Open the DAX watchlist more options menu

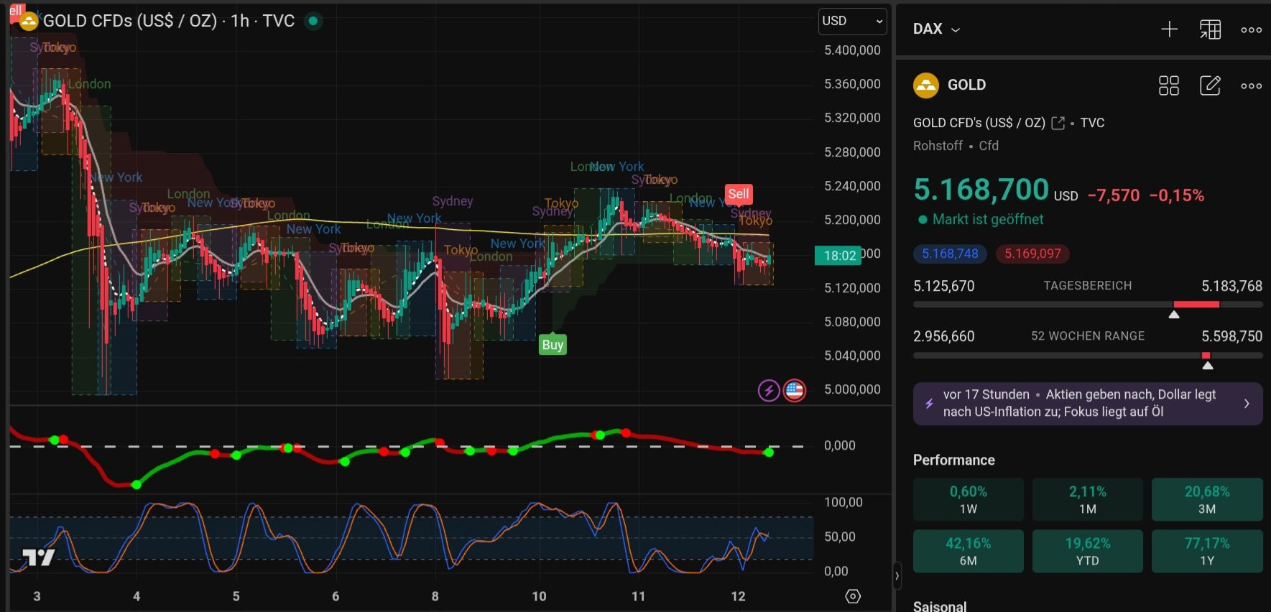pyautogui.click(x=1251, y=29)
